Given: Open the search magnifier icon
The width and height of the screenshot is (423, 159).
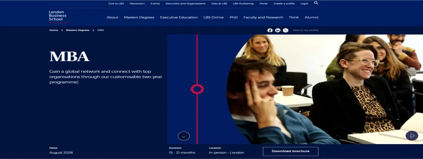Looking at the screenshot, I should click(316, 3).
